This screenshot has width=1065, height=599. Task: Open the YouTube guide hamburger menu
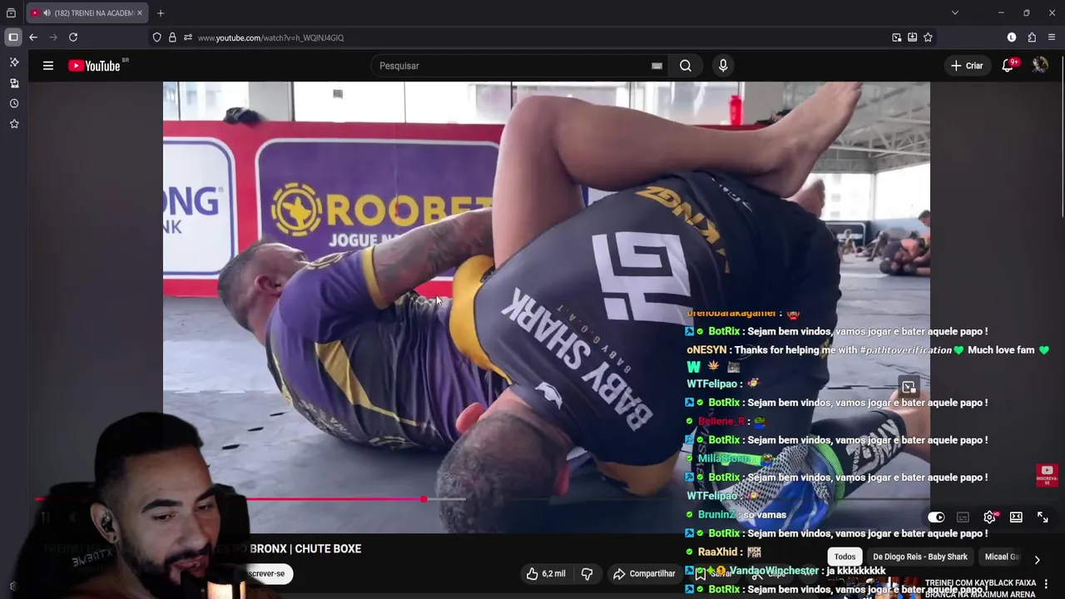tap(48, 66)
